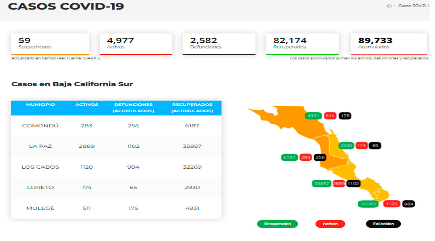Click the green 4931 badge on the map

point(312,116)
